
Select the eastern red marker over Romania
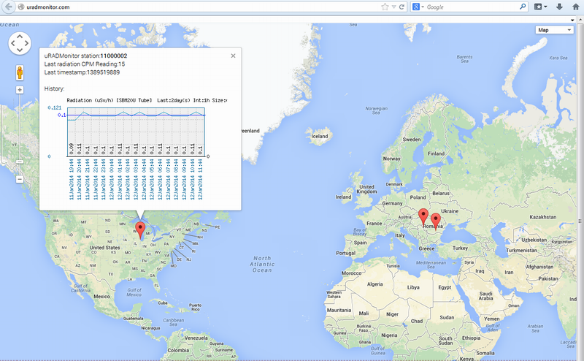tap(436, 221)
